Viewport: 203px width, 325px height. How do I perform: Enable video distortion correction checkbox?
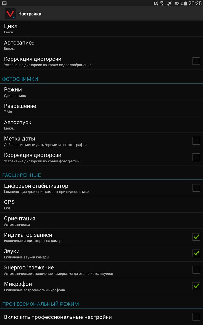[x=196, y=61]
